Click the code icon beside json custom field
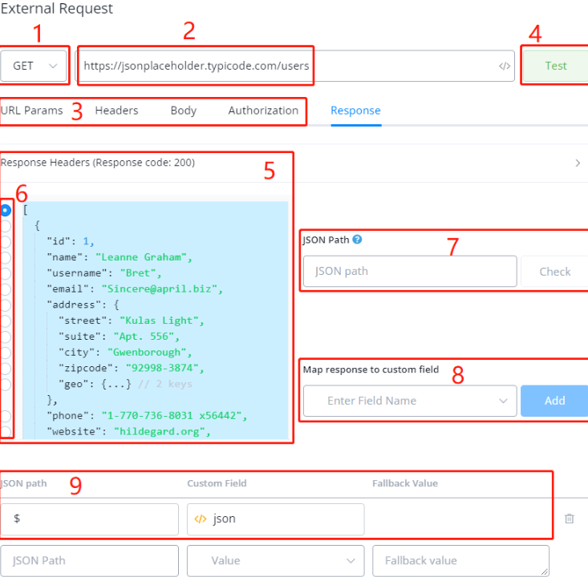 point(201,518)
